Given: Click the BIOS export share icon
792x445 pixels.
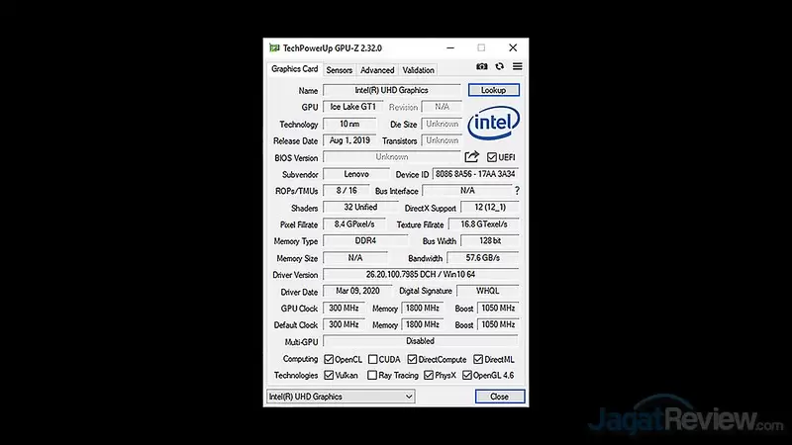Looking at the screenshot, I should point(472,157).
